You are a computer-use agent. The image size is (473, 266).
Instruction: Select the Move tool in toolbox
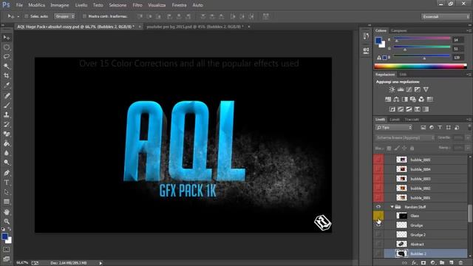click(7, 38)
